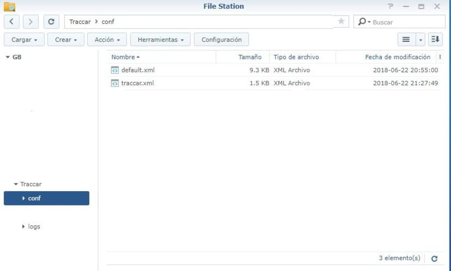
Task: Open the Crear dropdown menu
Action: click(x=66, y=40)
